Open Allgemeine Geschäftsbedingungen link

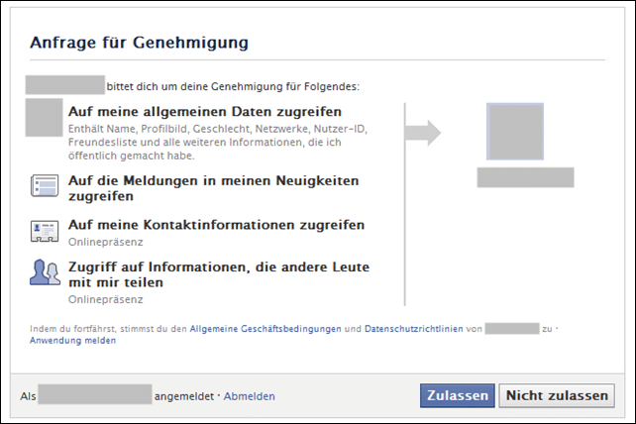point(265,329)
